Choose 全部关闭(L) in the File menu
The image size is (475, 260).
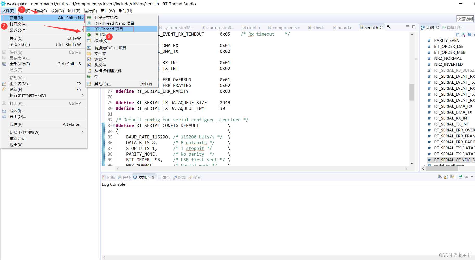pos(43,44)
